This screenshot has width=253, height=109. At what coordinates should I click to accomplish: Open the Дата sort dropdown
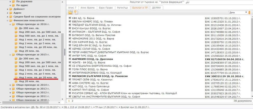238,12
